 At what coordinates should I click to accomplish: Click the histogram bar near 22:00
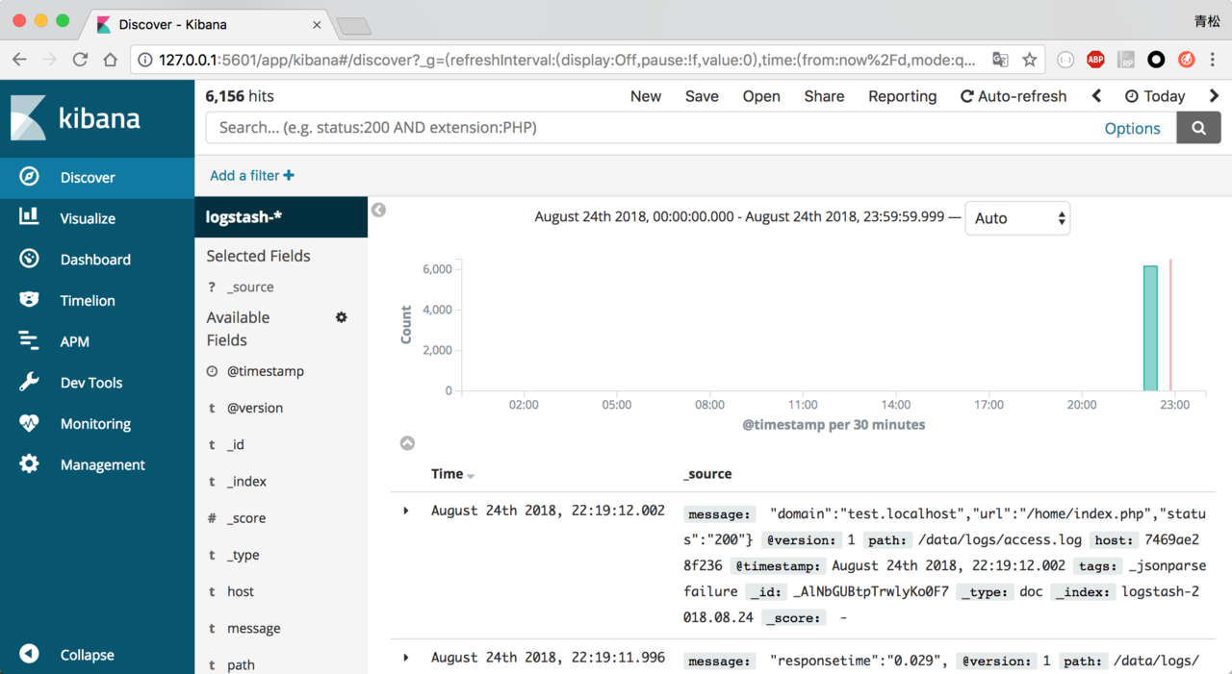(1150, 328)
